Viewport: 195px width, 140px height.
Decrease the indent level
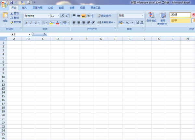click(x=88, y=22)
